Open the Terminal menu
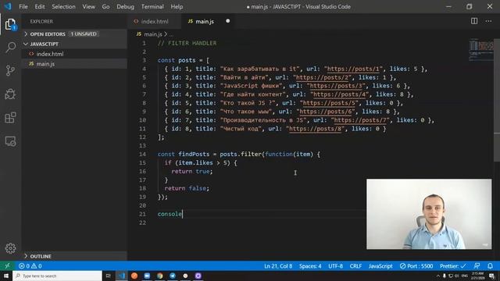This screenshot has width=500, height=281. (x=152, y=6)
